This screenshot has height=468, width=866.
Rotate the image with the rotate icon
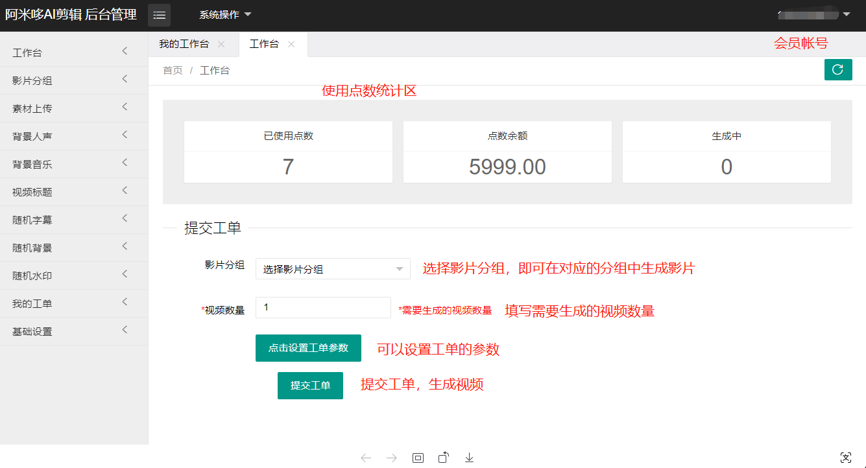[x=444, y=458]
